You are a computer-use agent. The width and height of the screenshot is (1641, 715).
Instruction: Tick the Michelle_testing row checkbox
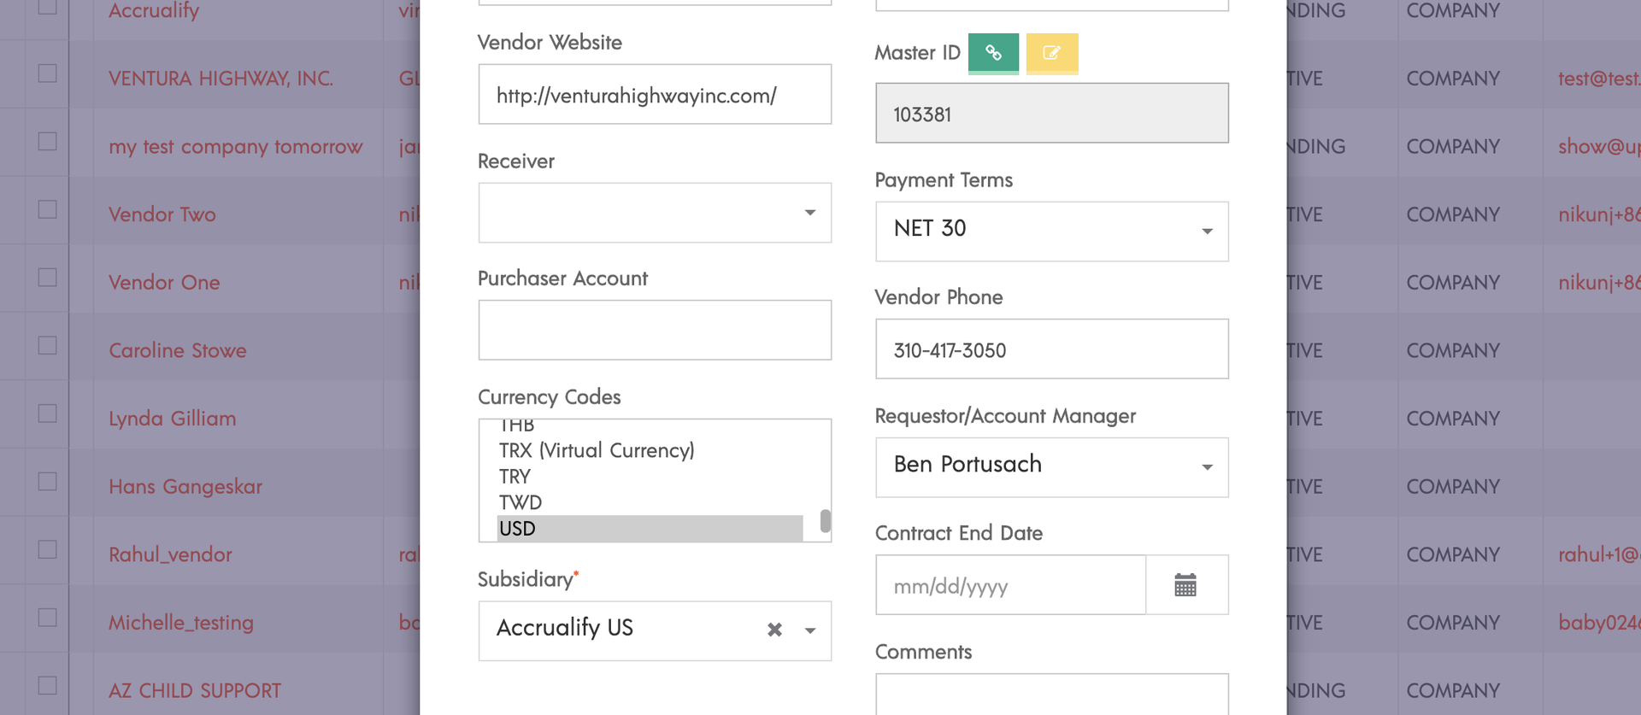pos(48,618)
